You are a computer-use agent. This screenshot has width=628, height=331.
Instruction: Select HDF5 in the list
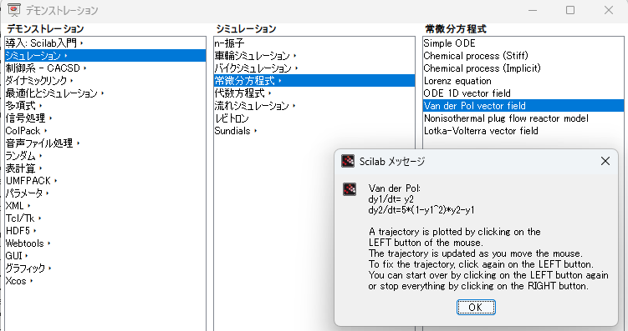tap(105, 231)
